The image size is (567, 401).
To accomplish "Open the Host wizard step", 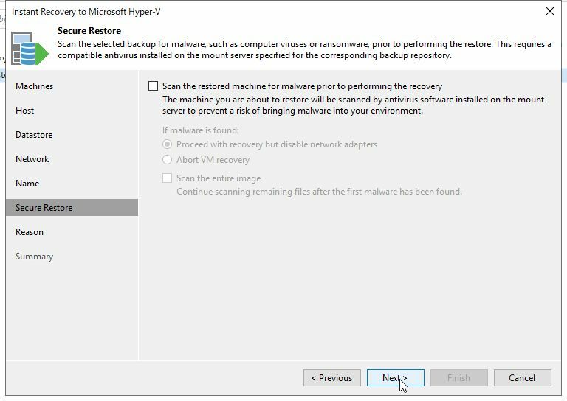I will (25, 111).
